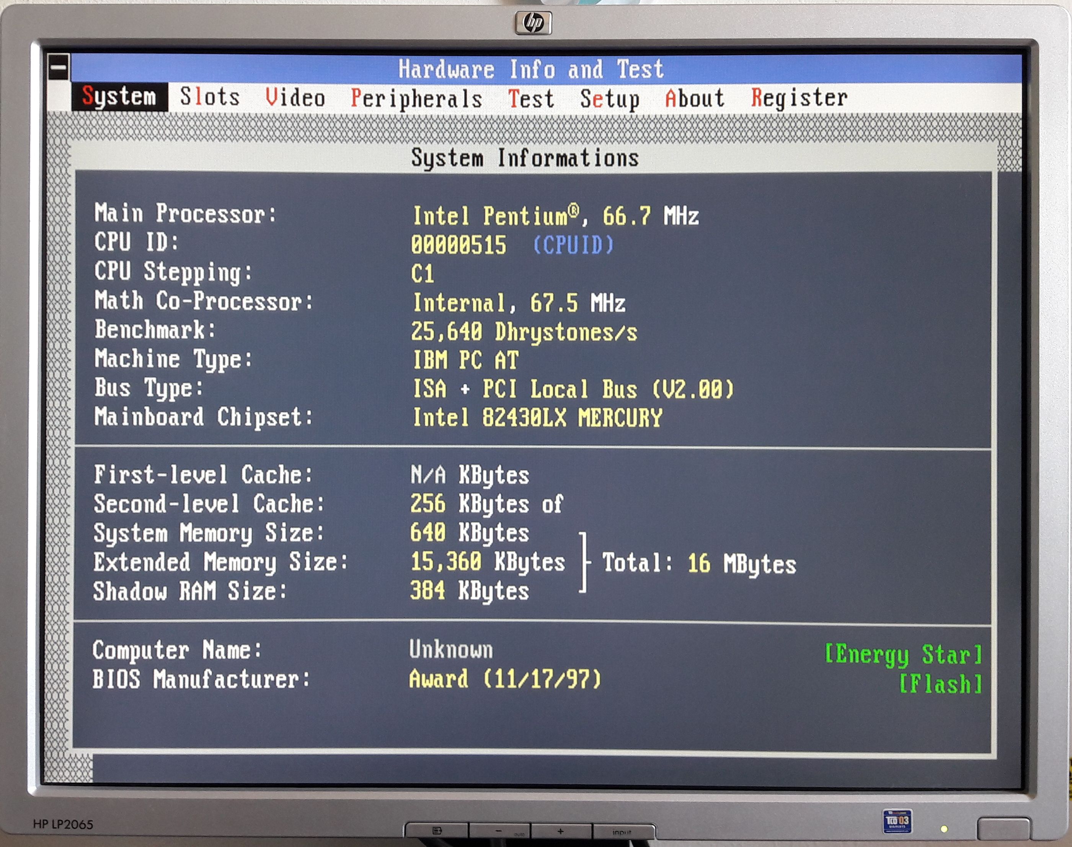Open the Test menu

(531, 98)
